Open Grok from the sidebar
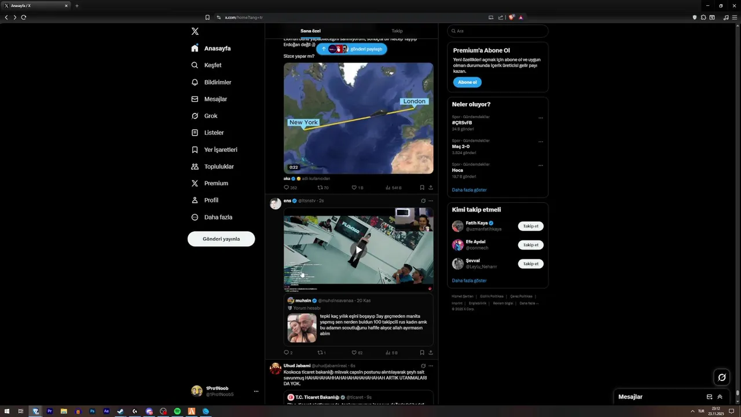741x417 pixels. pos(204,116)
